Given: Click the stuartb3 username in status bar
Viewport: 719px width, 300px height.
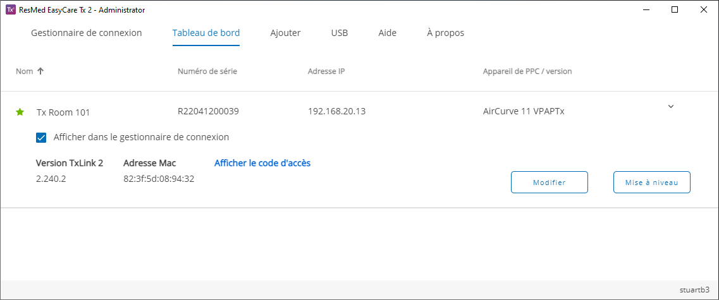Looking at the screenshot, I should pos(694,290).
